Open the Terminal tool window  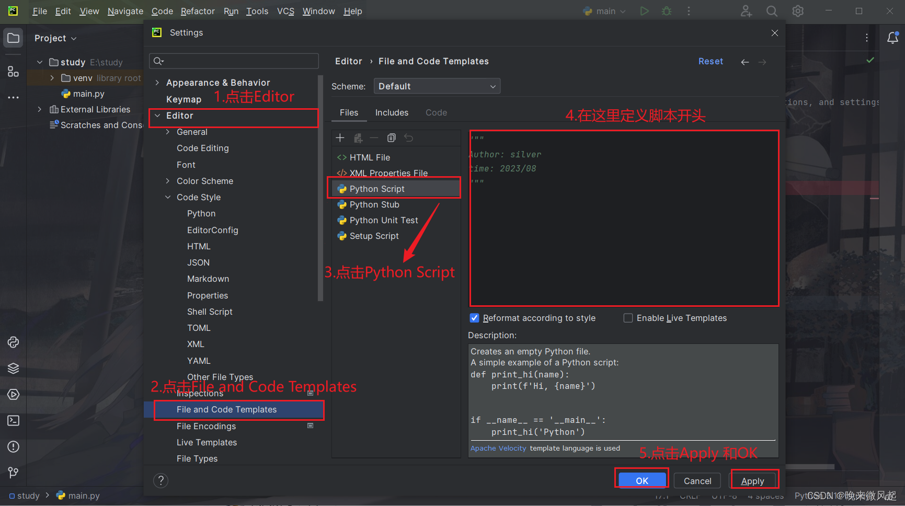tap(13, 421)
